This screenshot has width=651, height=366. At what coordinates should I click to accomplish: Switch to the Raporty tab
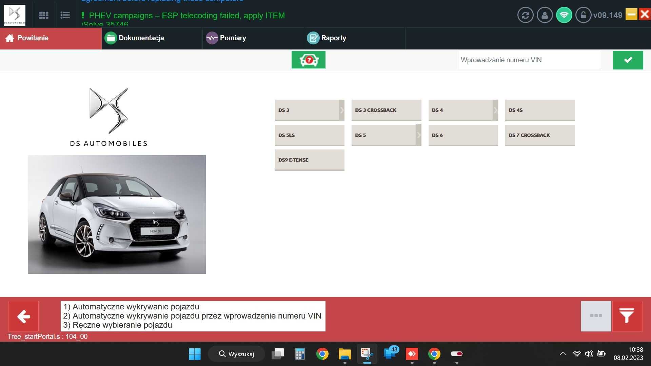[354, 38]
